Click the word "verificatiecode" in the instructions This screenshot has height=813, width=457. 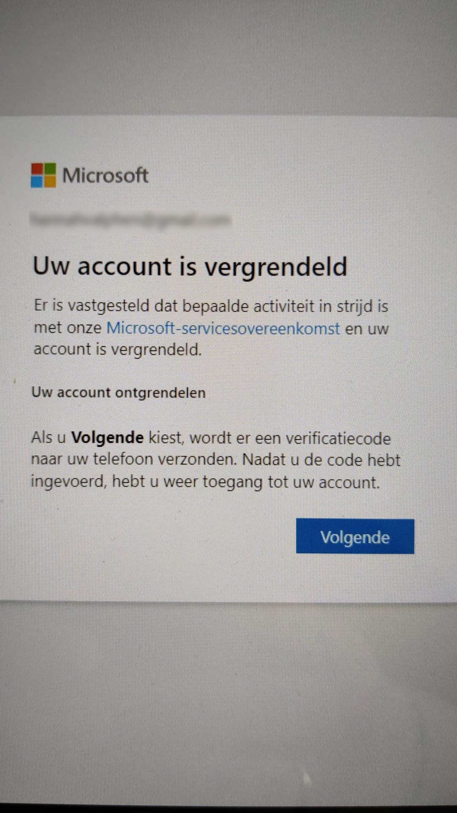point(338,438)
